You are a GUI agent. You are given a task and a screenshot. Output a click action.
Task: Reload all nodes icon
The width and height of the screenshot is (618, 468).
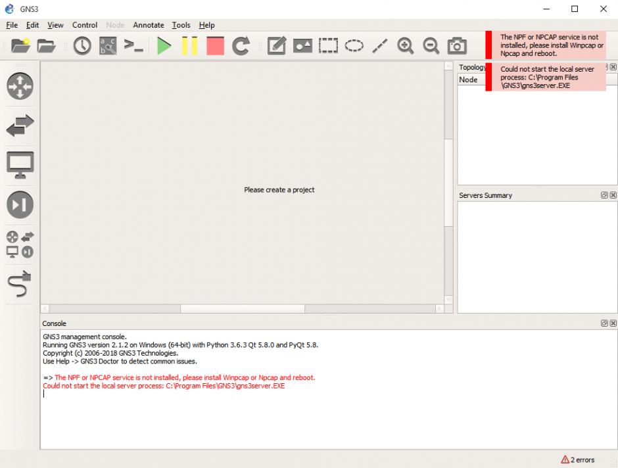pyautogui.click(x=241, y=46)
